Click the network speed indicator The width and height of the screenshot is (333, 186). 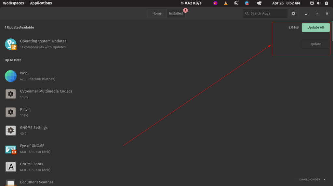point(191,3)
